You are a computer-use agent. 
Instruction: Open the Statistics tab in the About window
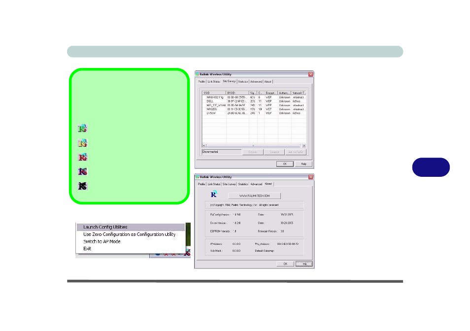tap(243, 184)
